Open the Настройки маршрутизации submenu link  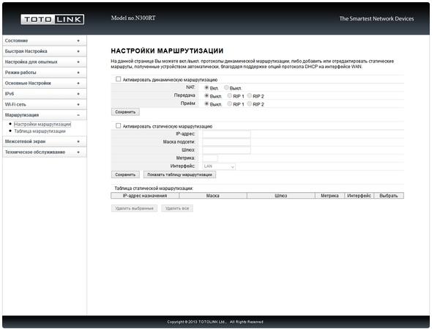[42, 124]
